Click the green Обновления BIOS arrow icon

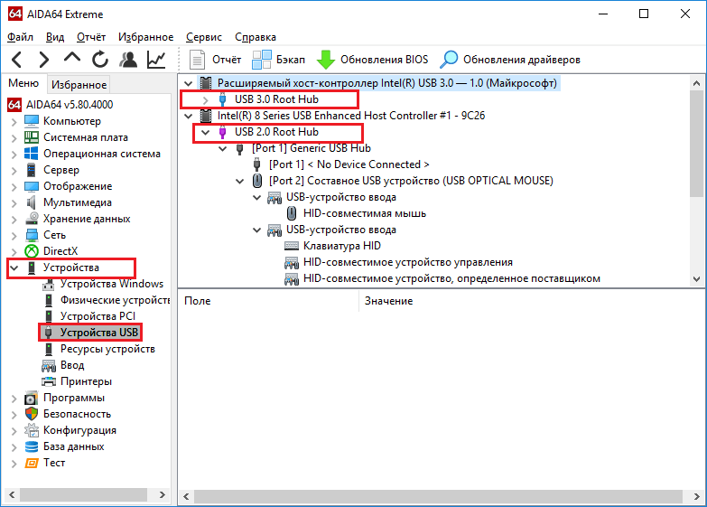tap(326, 60)
